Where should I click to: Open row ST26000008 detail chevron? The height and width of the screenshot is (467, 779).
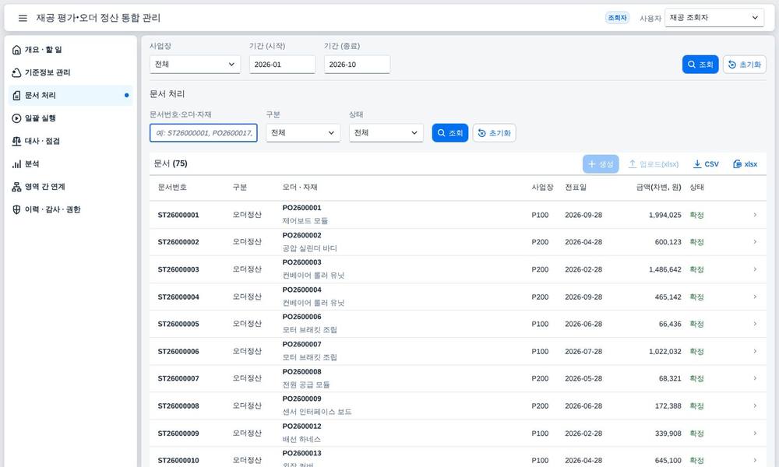coord(755,406)
